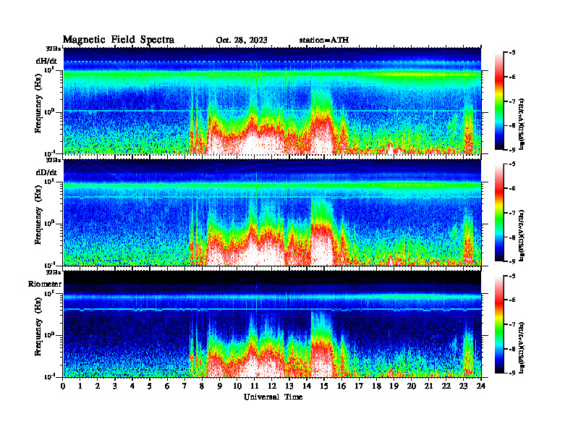Click the log PSD label beside the Riometer color scale
The width and height of the screenshot is (573, 443).
[522, 347]
